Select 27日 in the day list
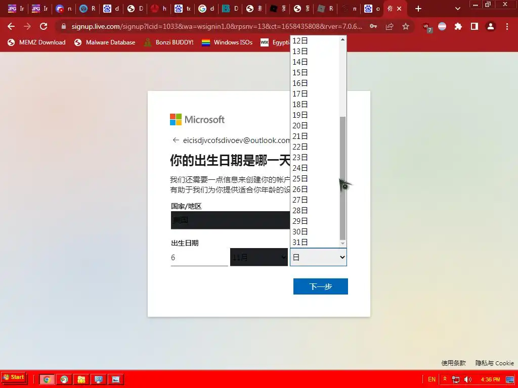518x388 pixels. click(315, 200)
